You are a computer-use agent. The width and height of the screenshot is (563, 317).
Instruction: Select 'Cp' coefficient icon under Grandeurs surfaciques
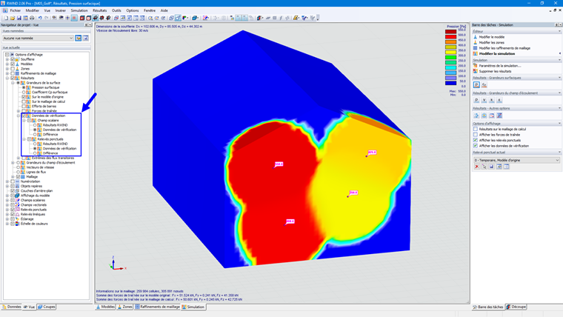[x=484, y=84]
